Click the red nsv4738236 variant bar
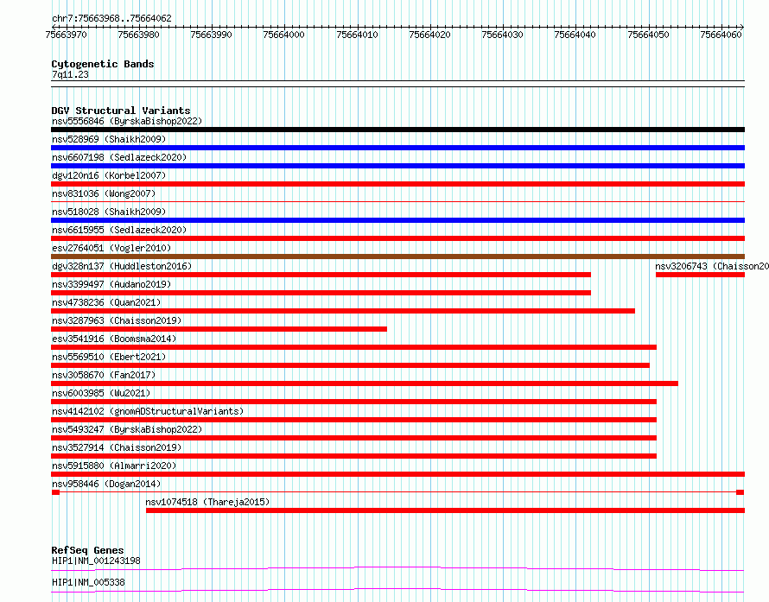This screenshot has height=602, width=769. [343, 311]
